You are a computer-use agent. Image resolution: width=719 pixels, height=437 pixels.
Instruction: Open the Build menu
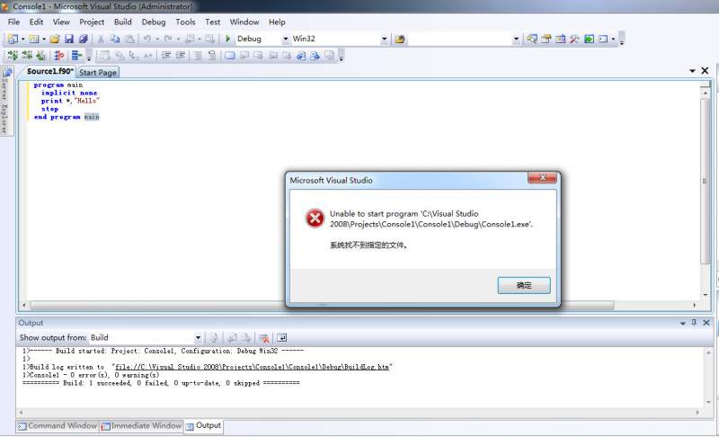[x=123, y=22]
